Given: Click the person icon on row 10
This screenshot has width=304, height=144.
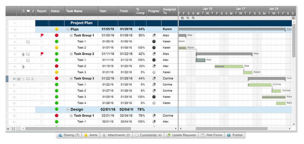Looking at the screenshot, I should tap(32, 79).
